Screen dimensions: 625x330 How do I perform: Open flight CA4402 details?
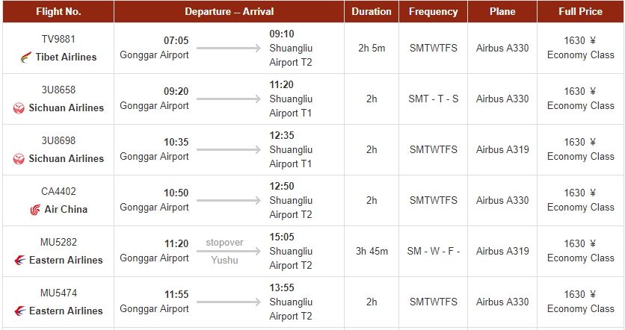coord(58,191)
